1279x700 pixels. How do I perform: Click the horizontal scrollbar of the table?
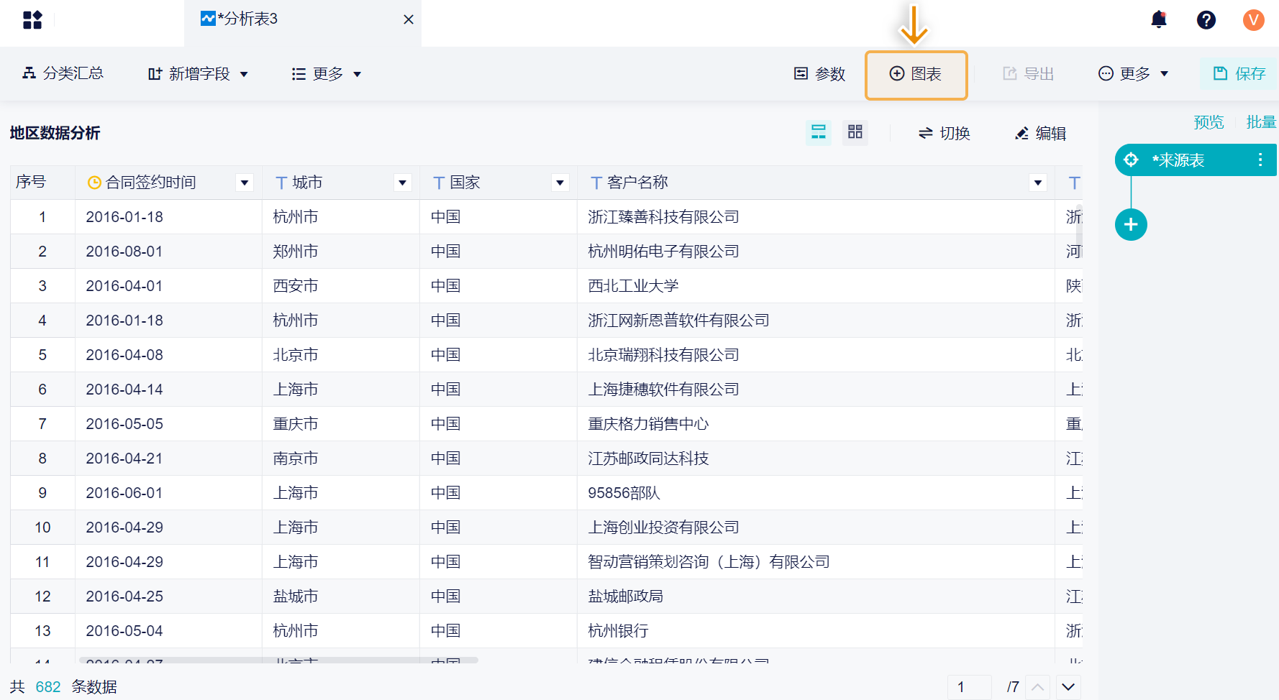[278, 660]
